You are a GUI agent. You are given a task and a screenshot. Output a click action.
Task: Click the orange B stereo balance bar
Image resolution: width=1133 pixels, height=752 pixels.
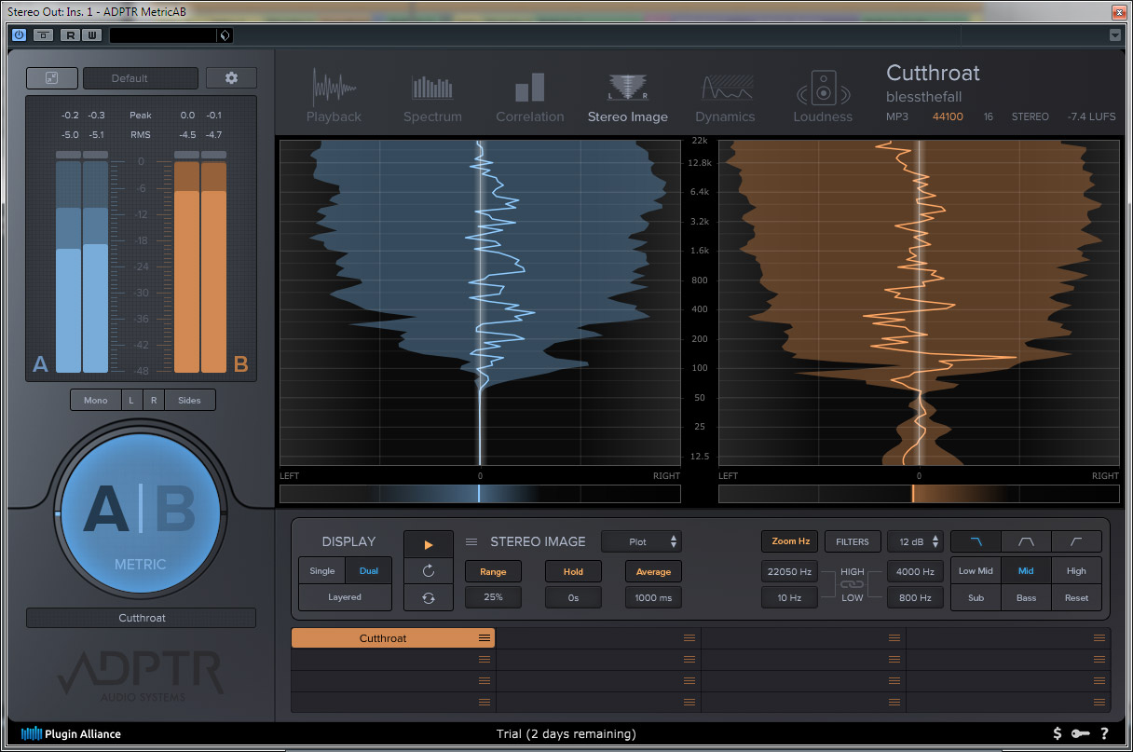(x=919, y=494)
